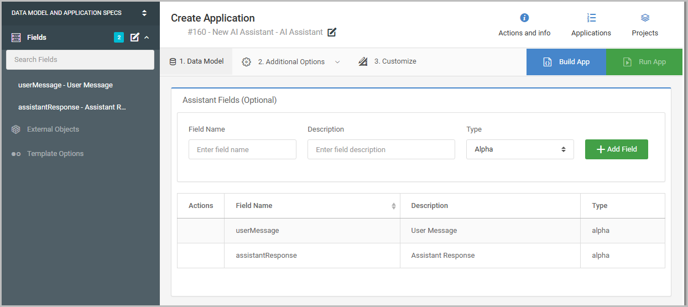Go to the 3. Customize tab
688x307 pixels.
click(x=387, y=61)
